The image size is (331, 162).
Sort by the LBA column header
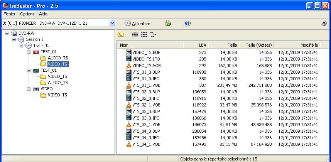196,45
